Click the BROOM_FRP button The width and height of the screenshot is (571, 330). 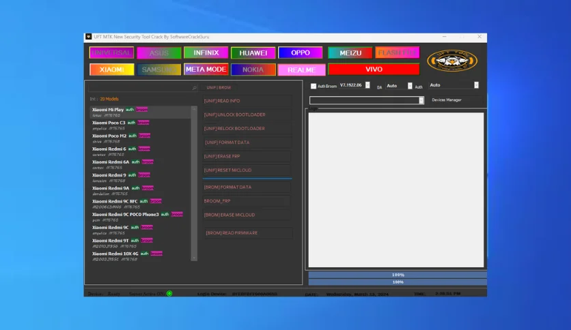pos(247,201)
